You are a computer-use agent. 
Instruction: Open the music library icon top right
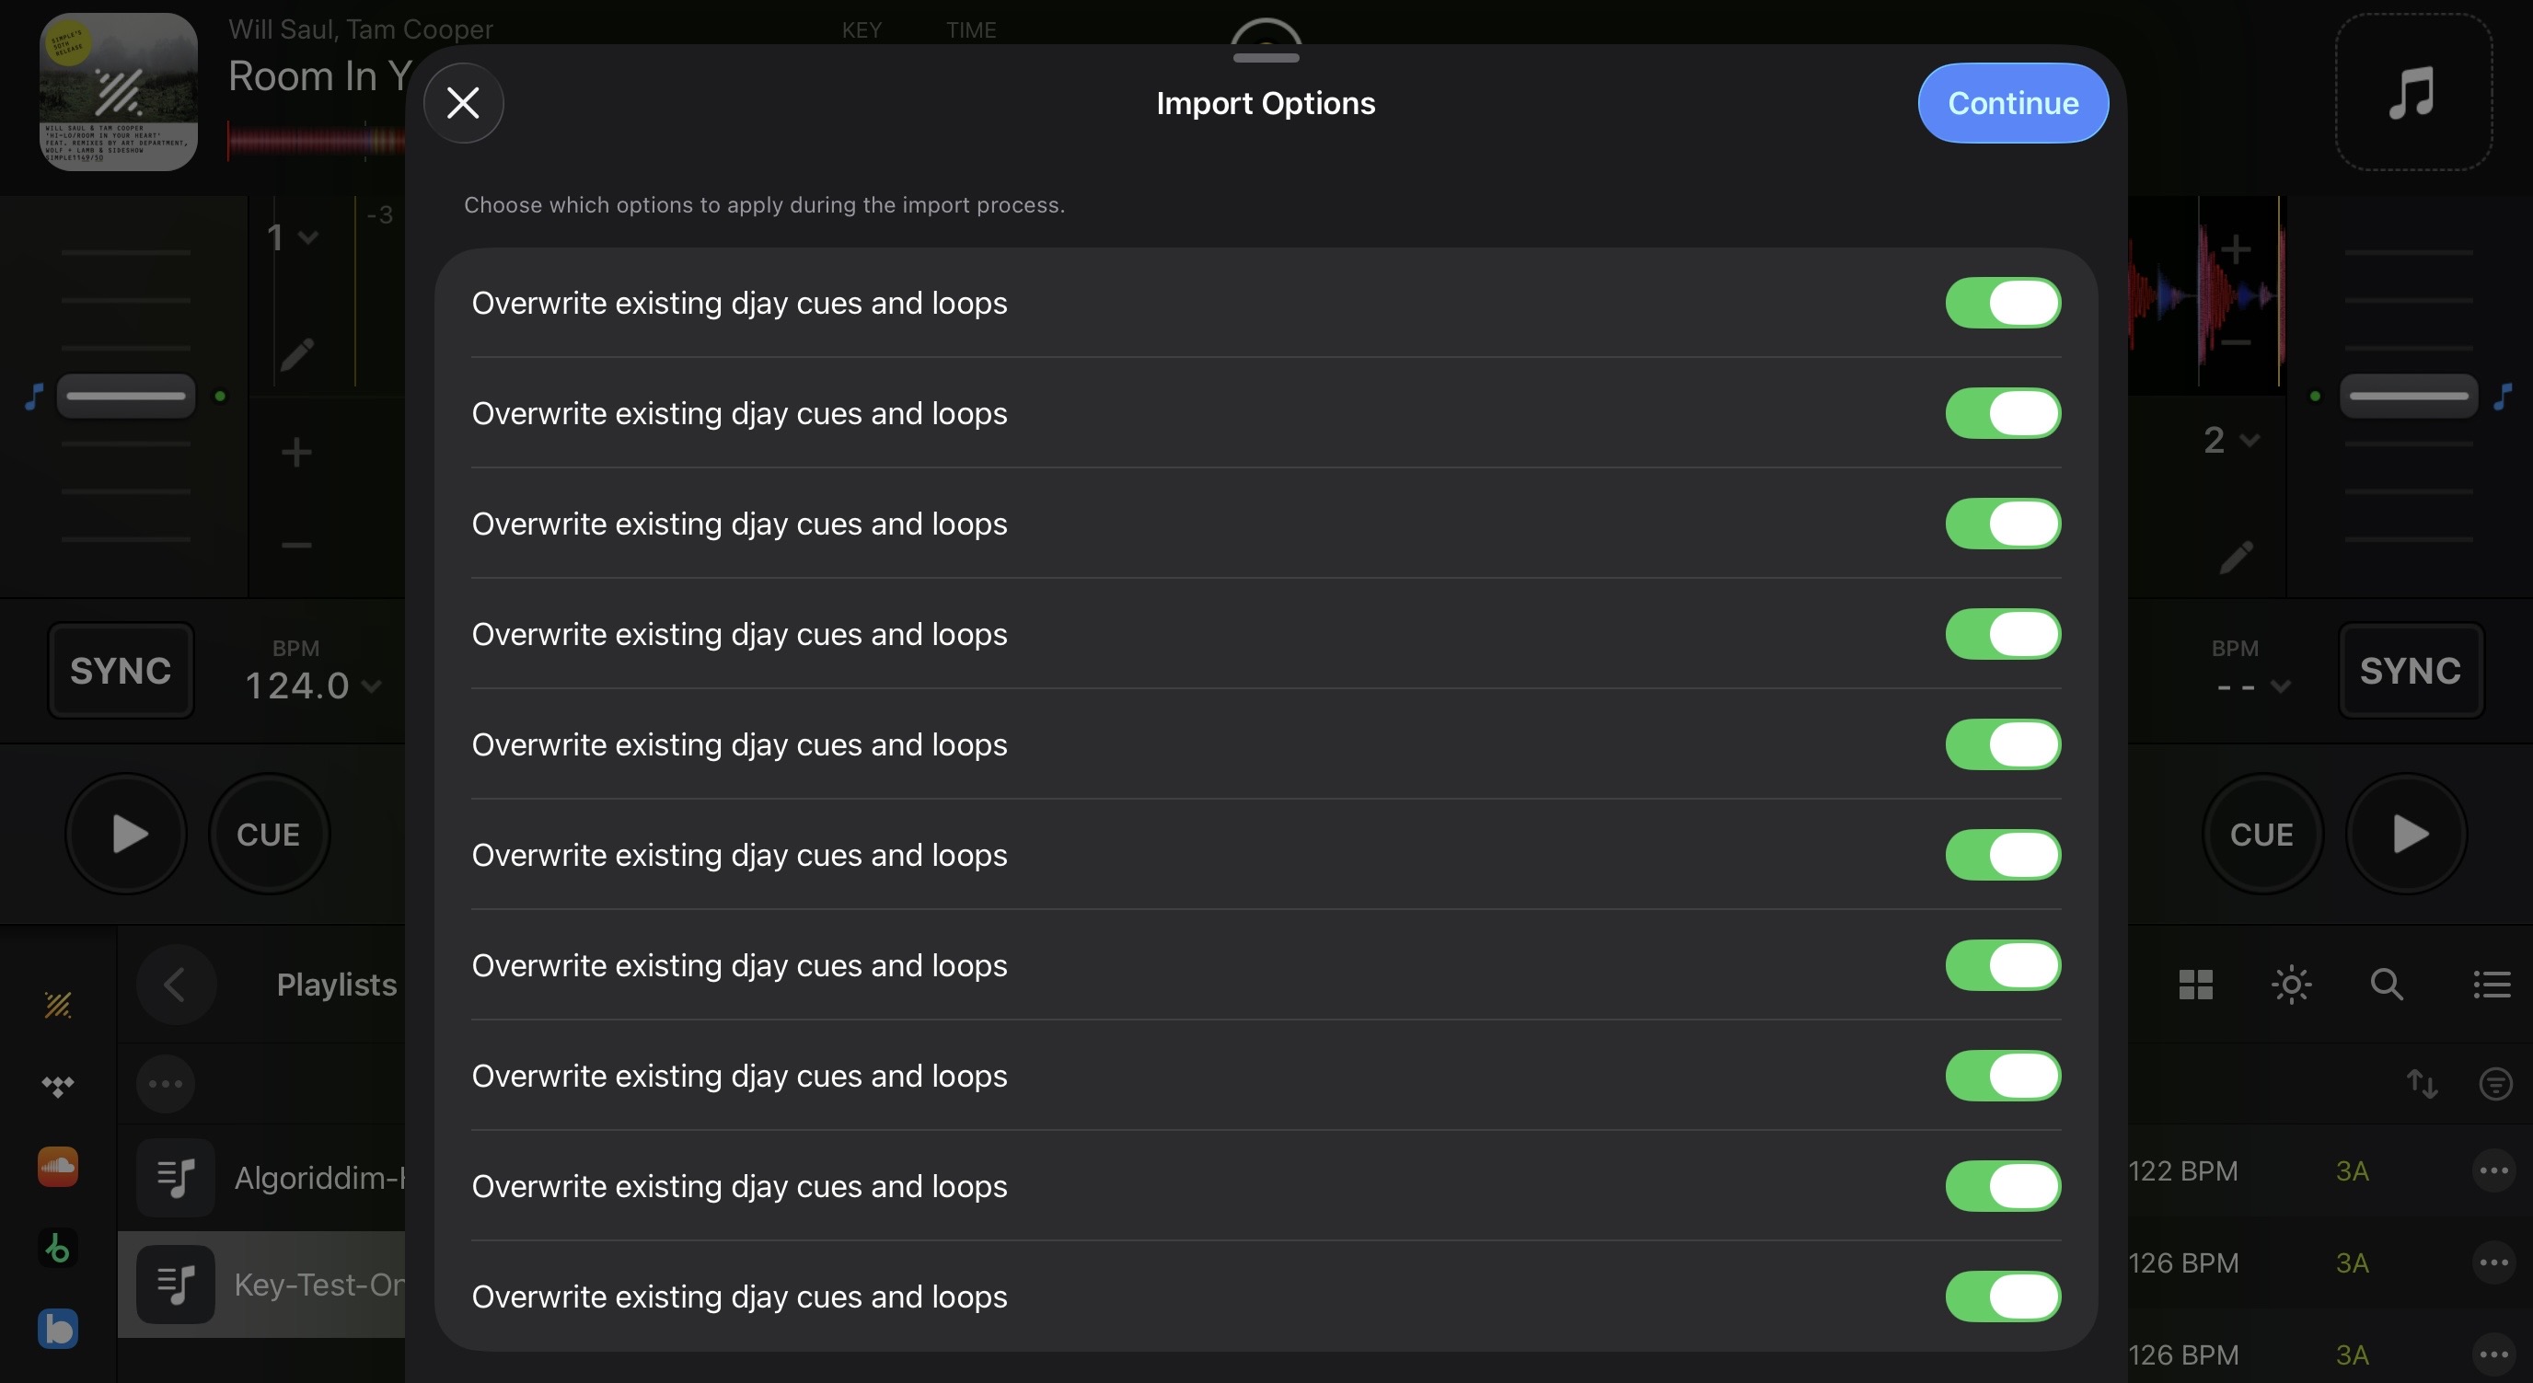coord(2413,92)
